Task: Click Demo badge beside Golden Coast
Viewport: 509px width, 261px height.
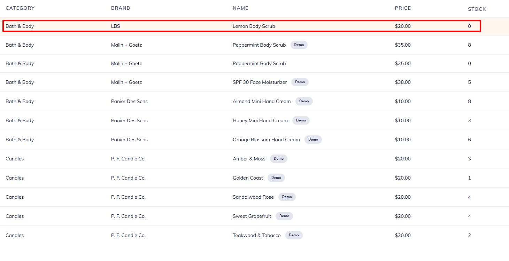Action: click(x=276, y=178)
